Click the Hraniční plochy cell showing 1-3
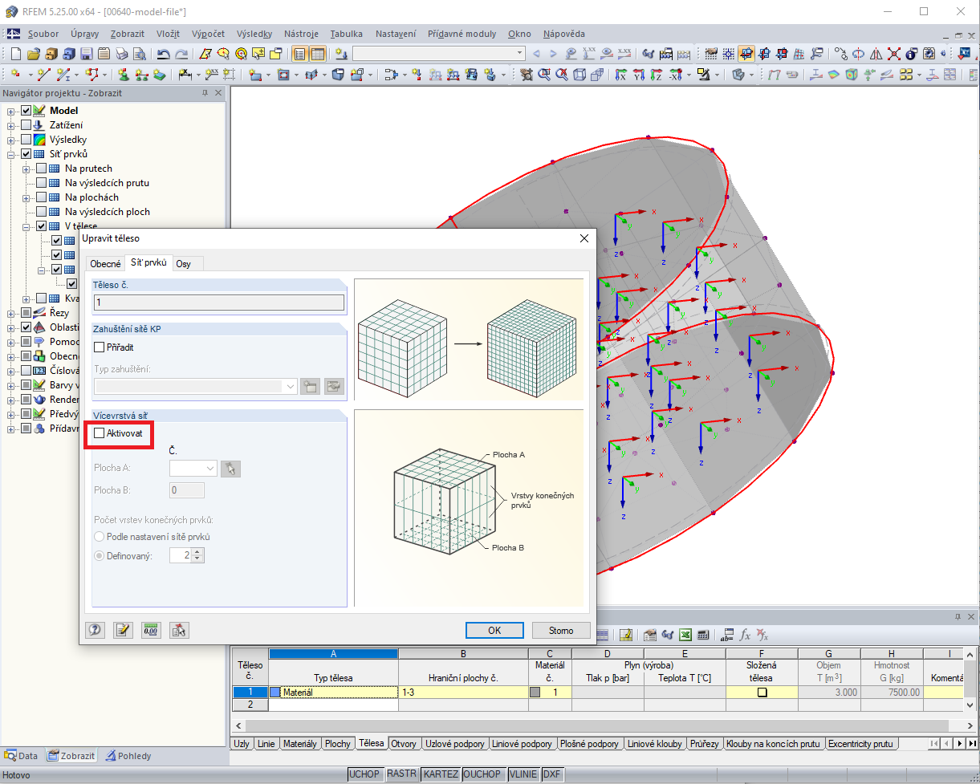Image resolution: width=980 pixels, height=784 pixels. click(x=463, y=692)
